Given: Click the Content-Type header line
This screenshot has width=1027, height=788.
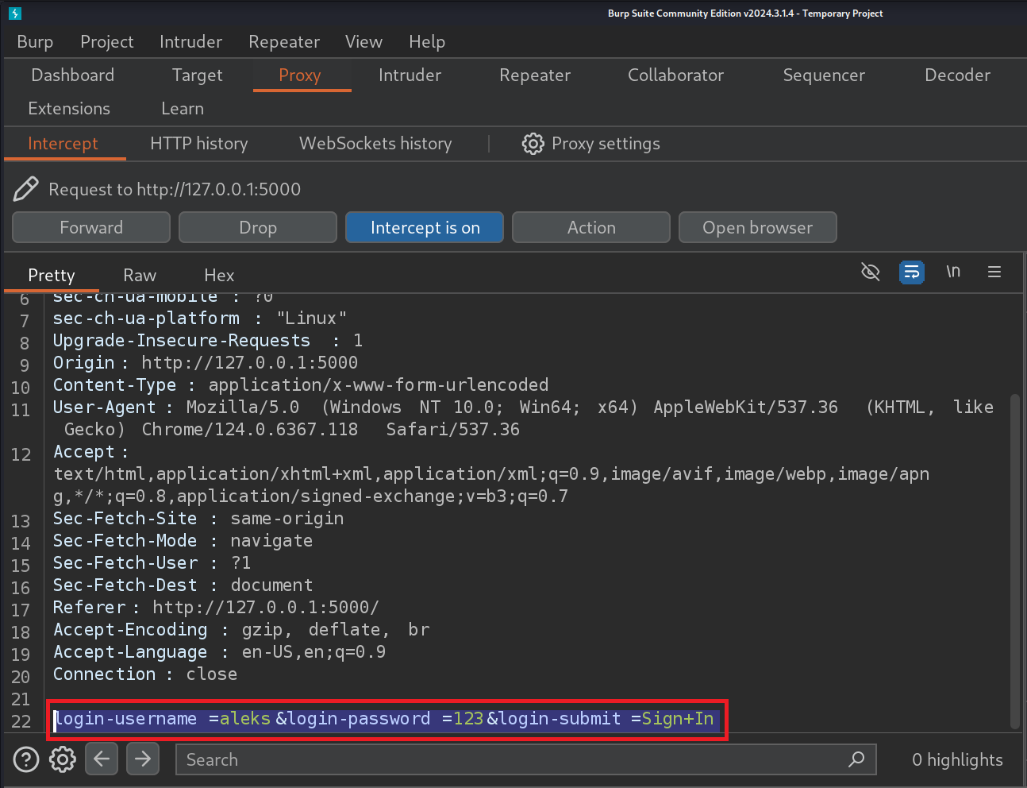Looking at the screenshot, I should coord(301,384).
